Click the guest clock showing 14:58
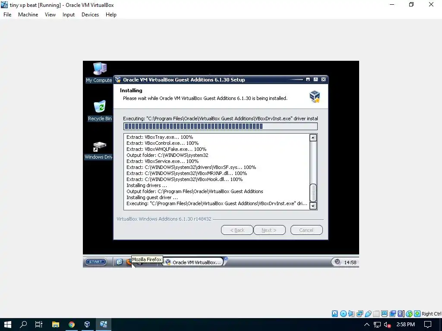Viewport: 442px width, 331px height. click(x=350, y=262)
